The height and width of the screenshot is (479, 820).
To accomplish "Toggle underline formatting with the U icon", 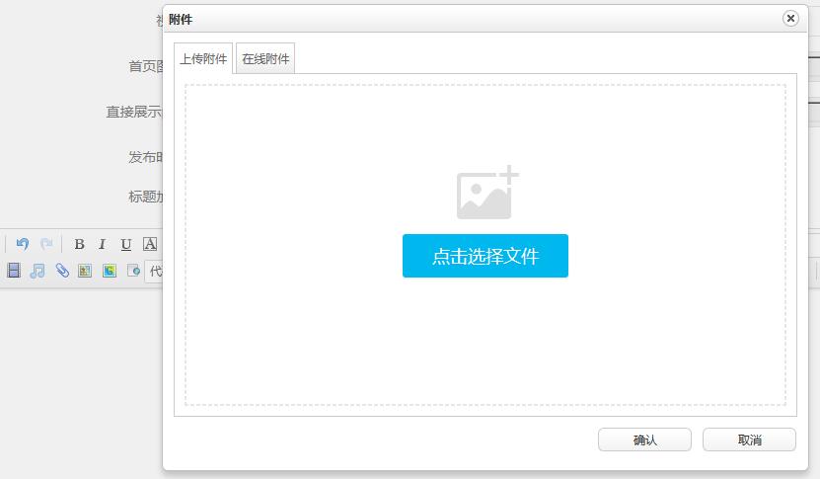I will point(125,245).
